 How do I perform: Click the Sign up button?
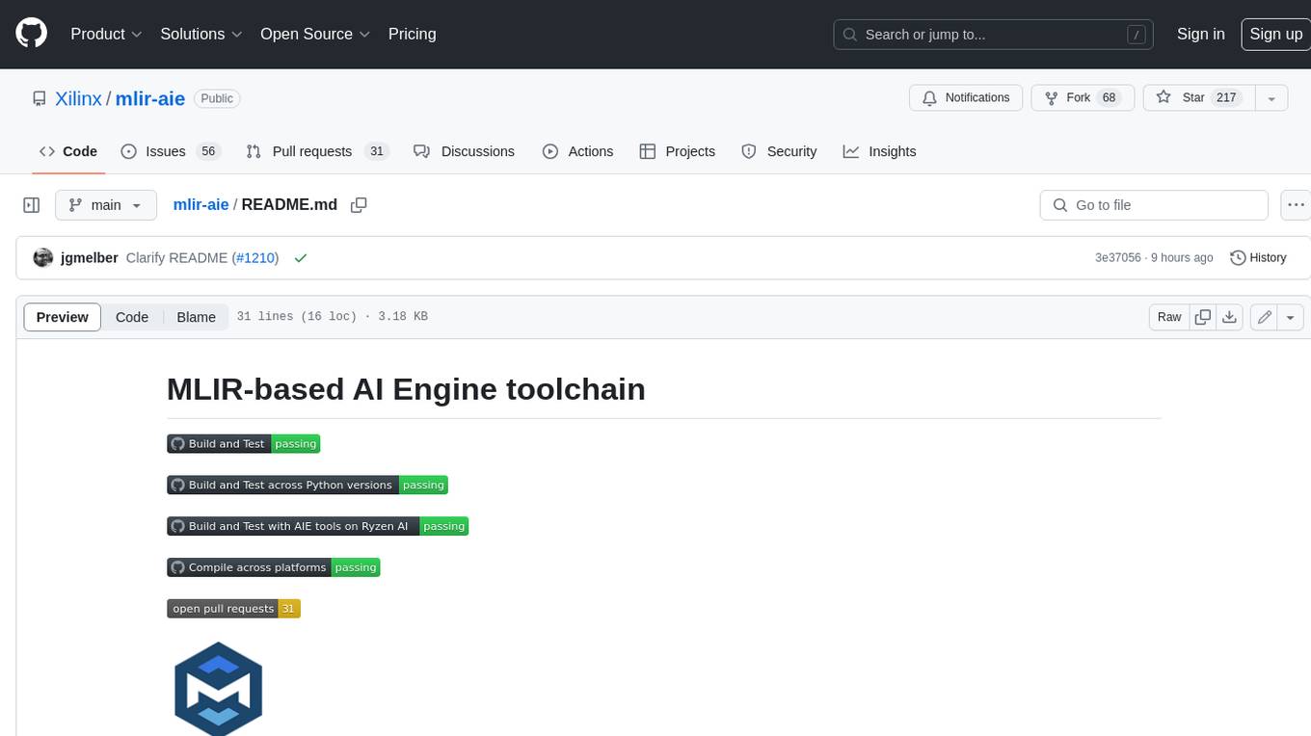(x=1275, y=34)
